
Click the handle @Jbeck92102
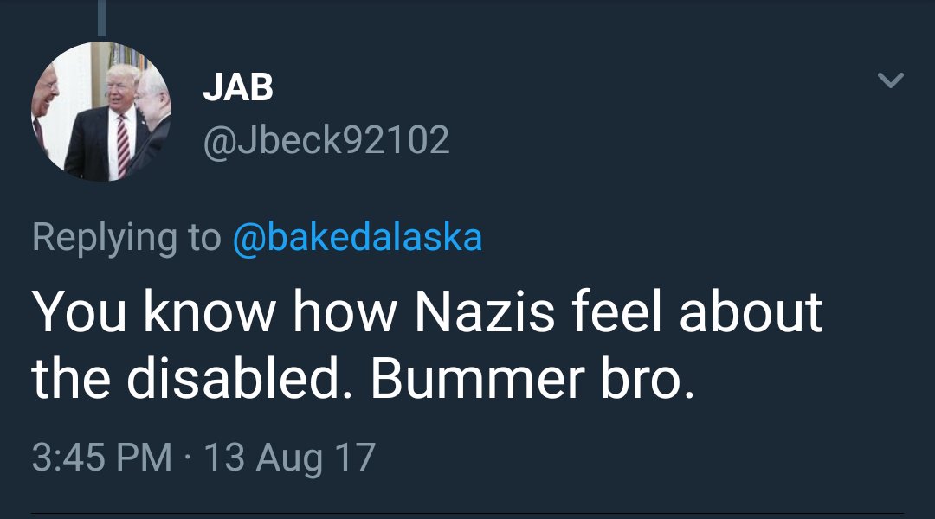tap(325, 138)
